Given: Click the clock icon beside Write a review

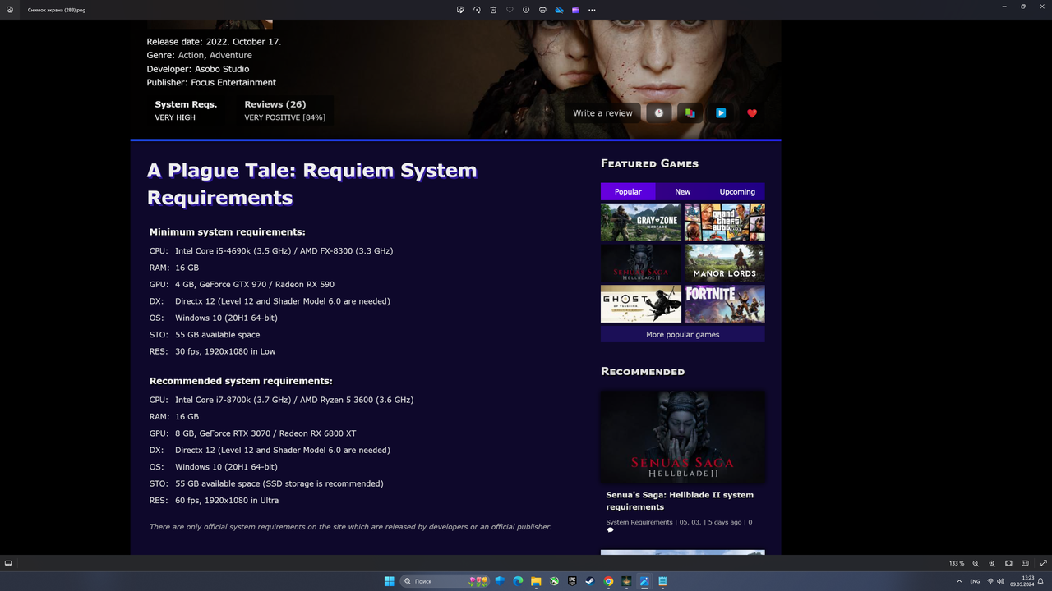Looking at the screenshot, I should (x=658, y=113).
